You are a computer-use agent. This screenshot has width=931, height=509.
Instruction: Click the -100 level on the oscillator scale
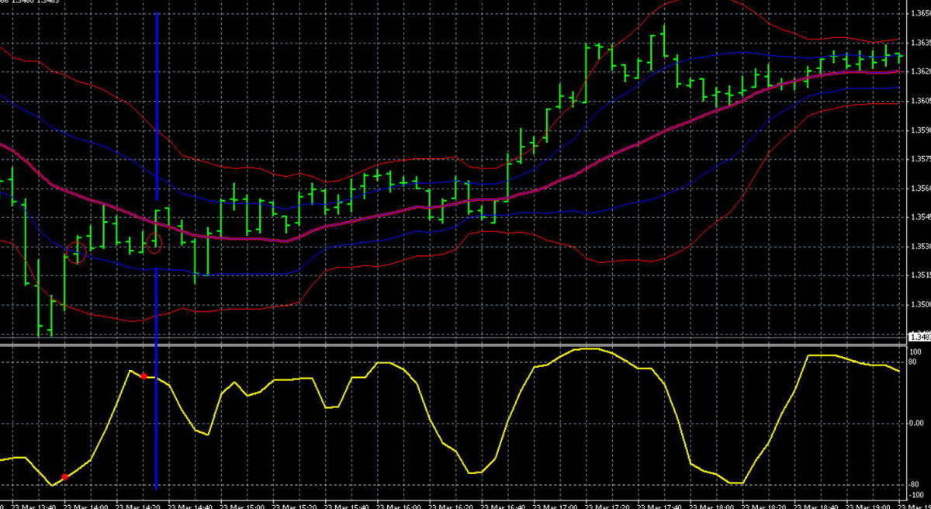(916, 494)
